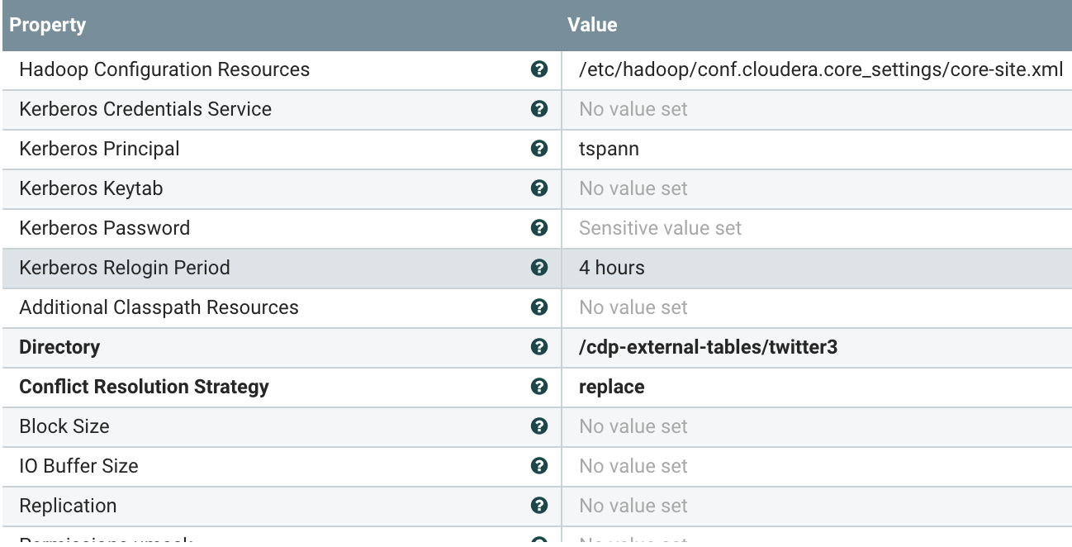Show help for Directory property
Image resolution: width=1072 pixels, height=547 pixels.
pos(539,347)
